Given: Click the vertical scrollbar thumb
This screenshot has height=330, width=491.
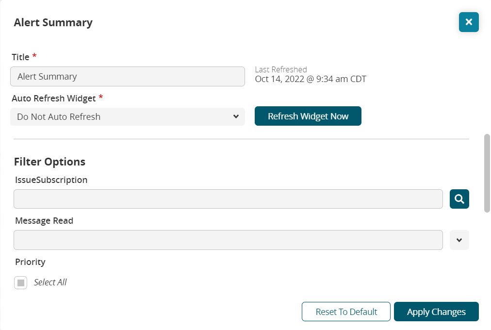Looking at the screenshot, I should (x=487, y=173).
